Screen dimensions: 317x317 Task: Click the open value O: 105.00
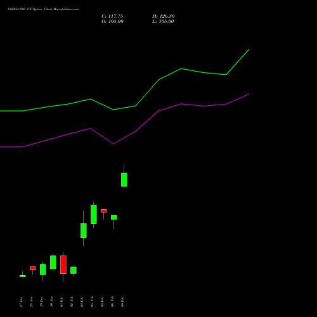[112, 22]
